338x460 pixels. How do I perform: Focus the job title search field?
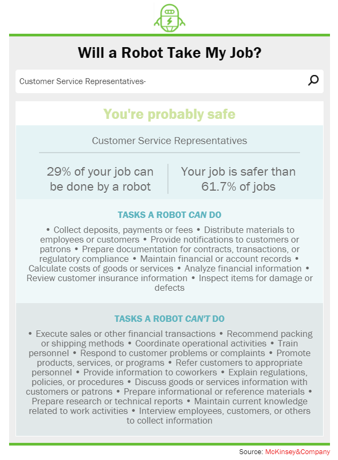click(160, 81)
